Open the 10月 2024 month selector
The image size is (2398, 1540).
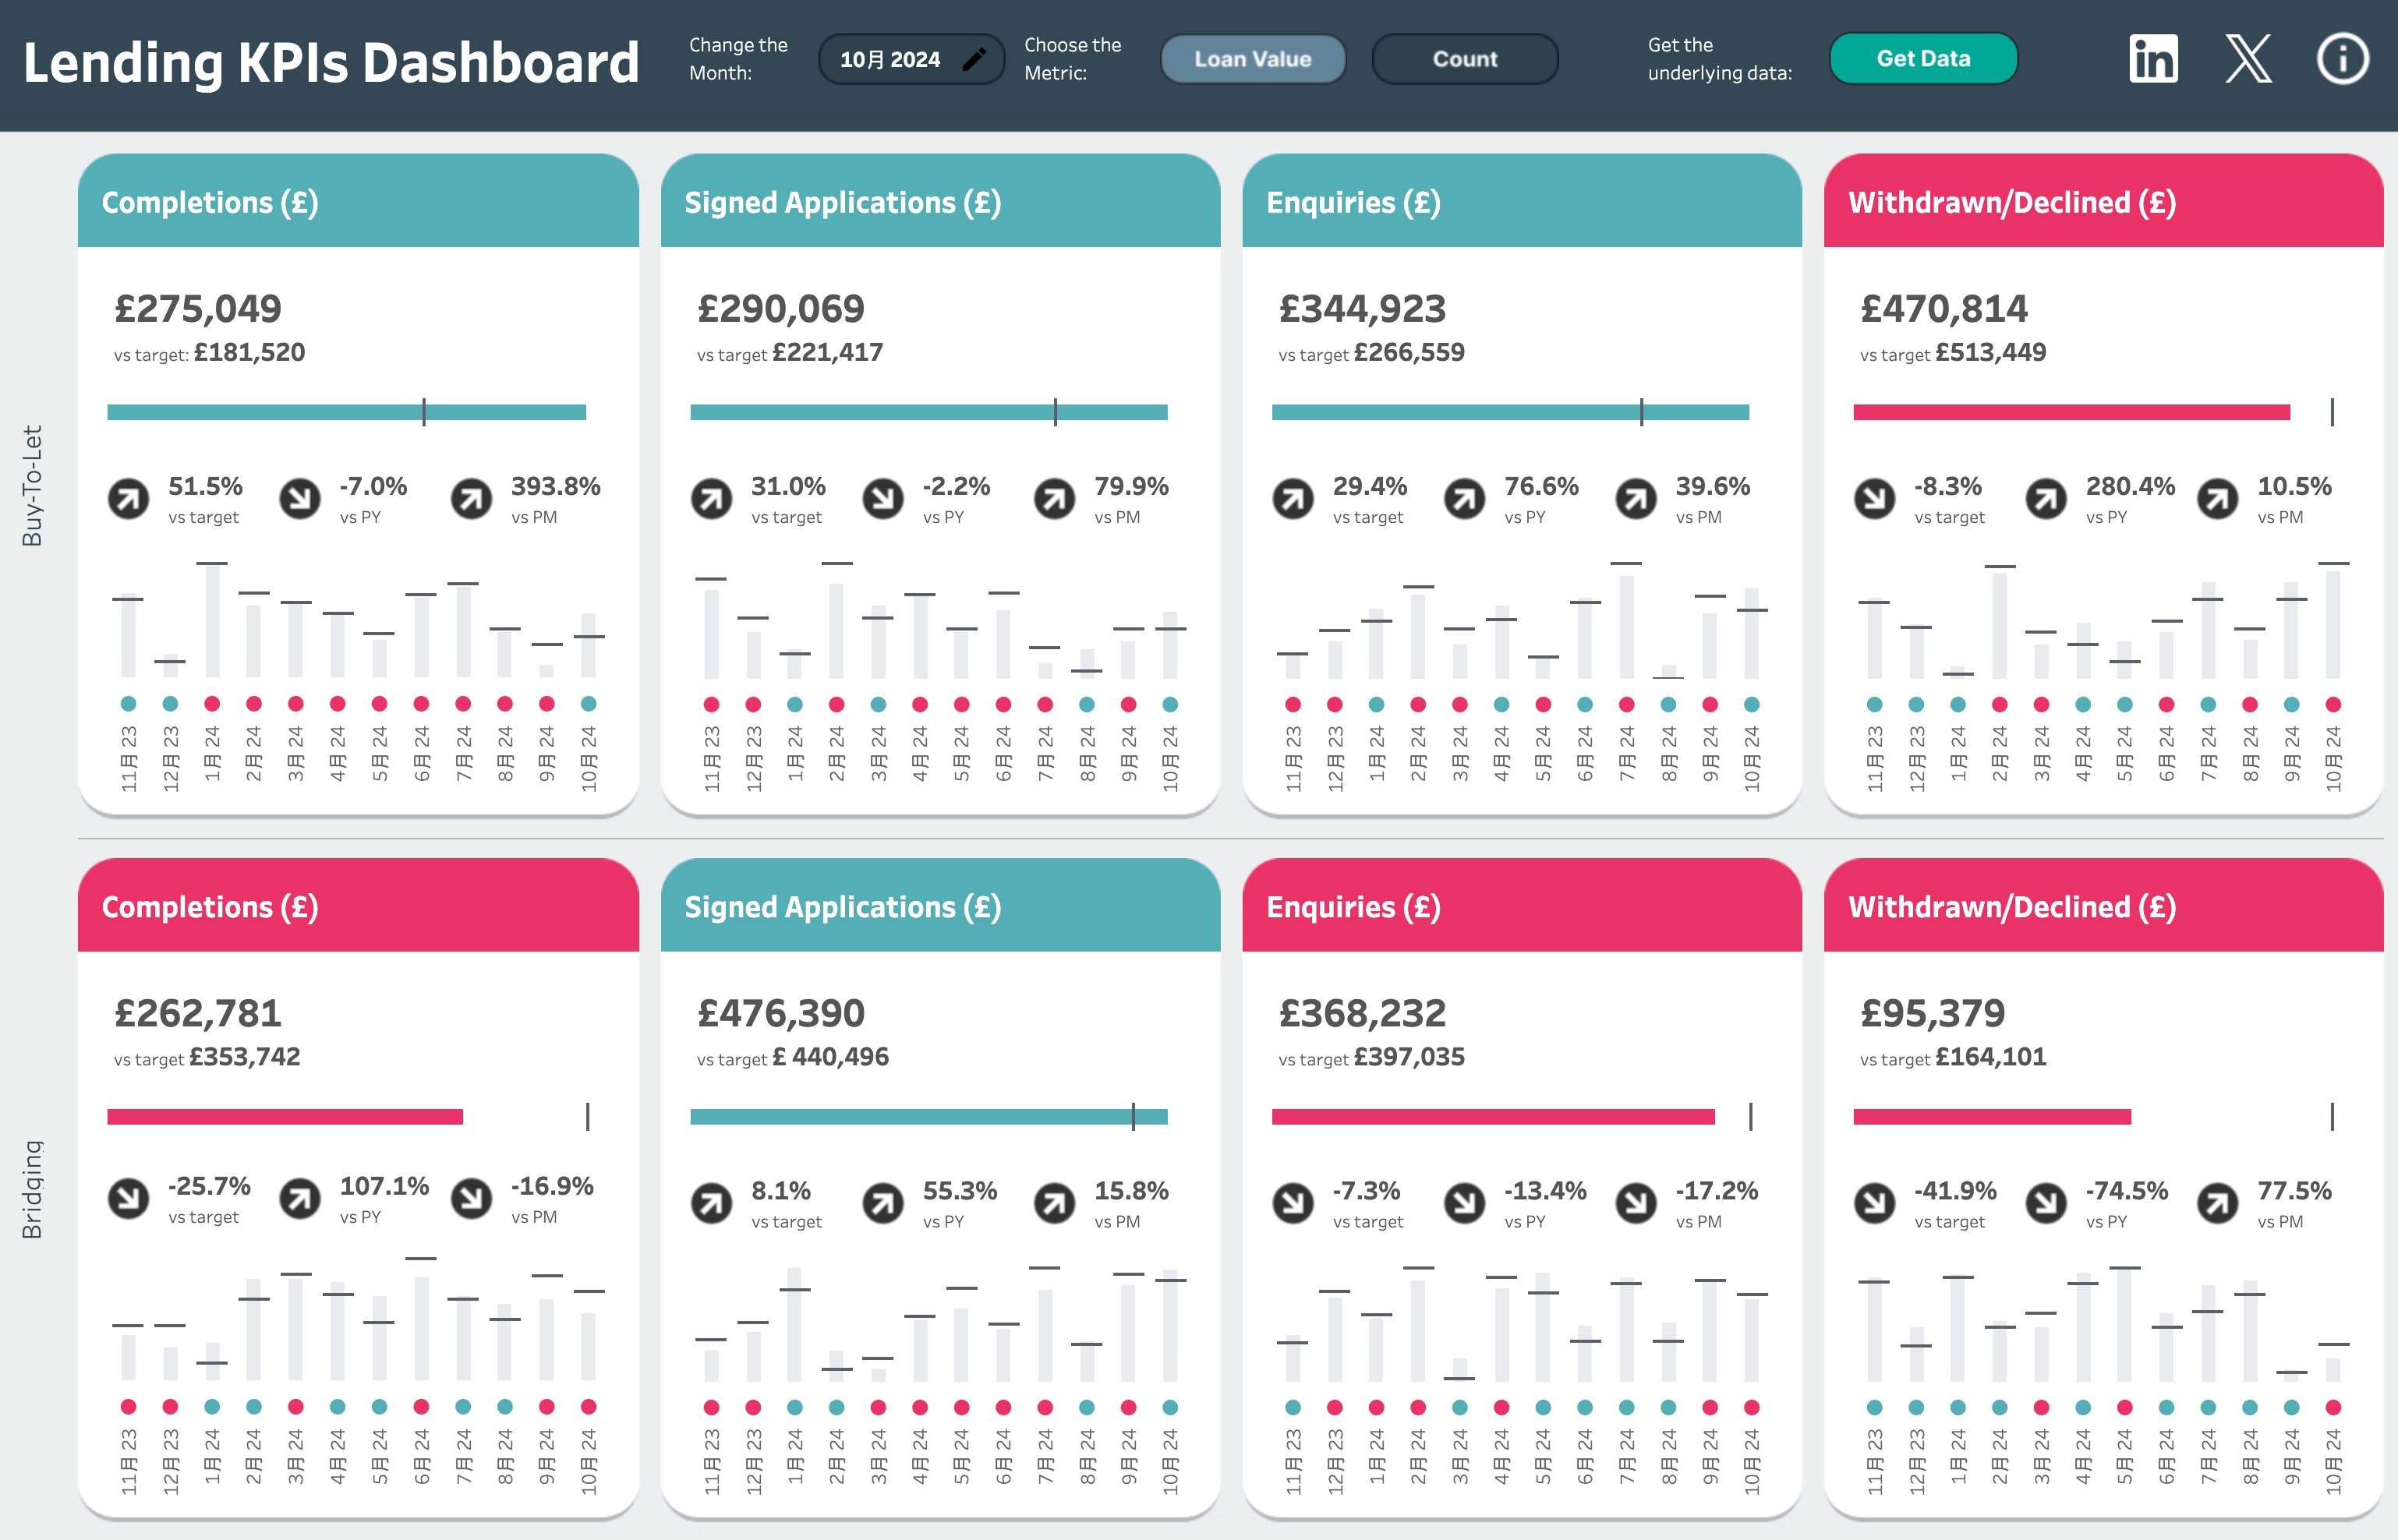[x=890, y=60]
